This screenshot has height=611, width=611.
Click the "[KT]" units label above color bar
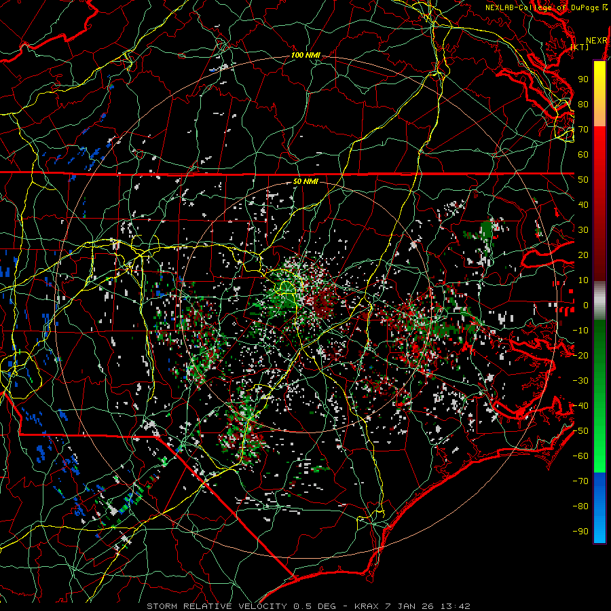580,47
